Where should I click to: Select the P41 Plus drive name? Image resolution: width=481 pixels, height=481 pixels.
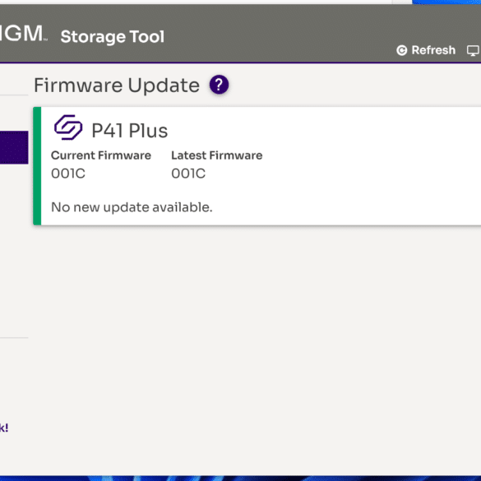tap(129, 131)
